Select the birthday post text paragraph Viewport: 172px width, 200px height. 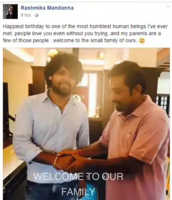click(x=85, y=33)
